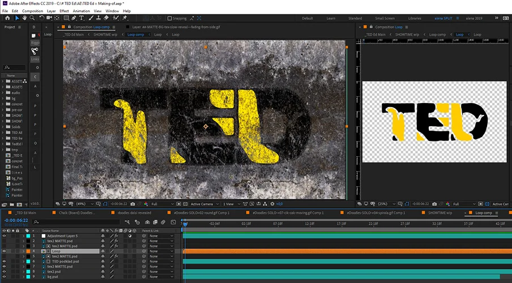
Task: Take a snapshot with the camera icon
Action: click(133, 204)
